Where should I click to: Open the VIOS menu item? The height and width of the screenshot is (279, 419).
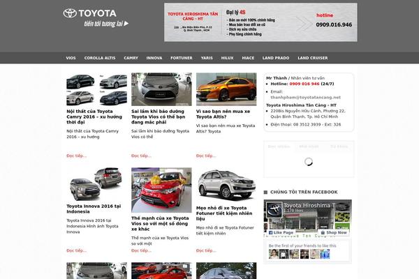(71, 58)
